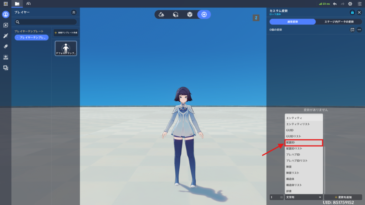
Task: Choose 陣営 from type list
Action: (304, 167)
